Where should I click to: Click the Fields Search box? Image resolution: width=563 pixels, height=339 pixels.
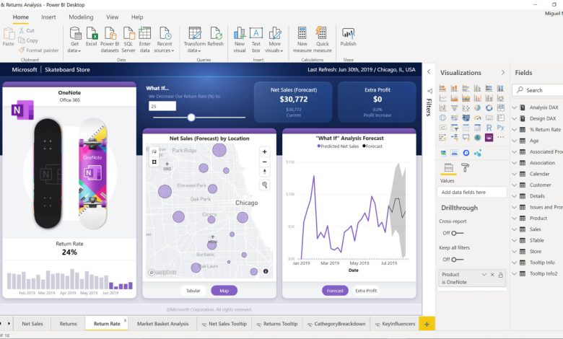tap(538, 90)
